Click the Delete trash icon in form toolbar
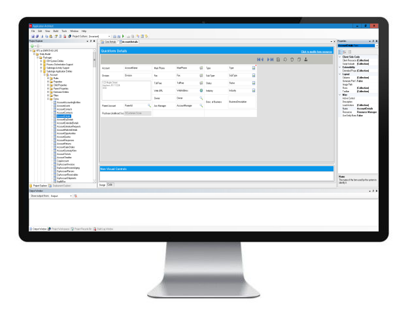410x327 pixels. point(292,60)
